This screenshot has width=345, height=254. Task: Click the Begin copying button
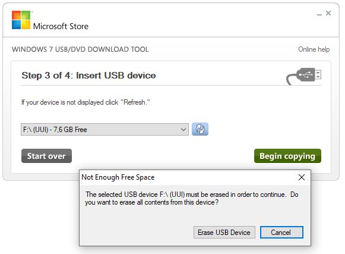(287, 156)
